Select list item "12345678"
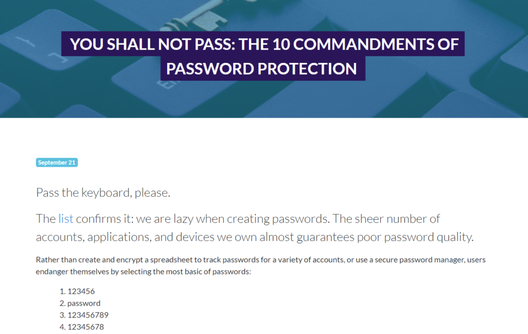Image resolution: width=528 pixels, height=334 pixels. [86, 327]
